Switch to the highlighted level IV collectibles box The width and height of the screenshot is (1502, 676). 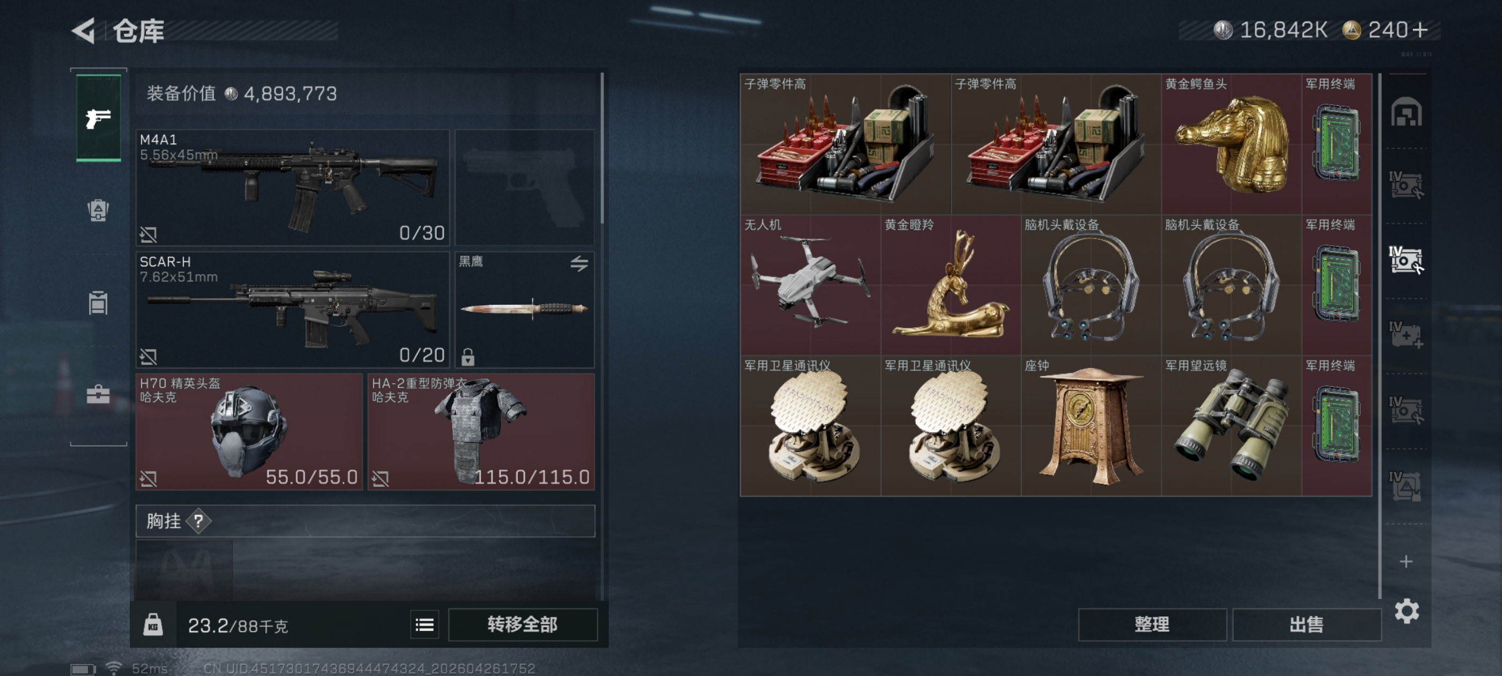(x=1406, y=260)
